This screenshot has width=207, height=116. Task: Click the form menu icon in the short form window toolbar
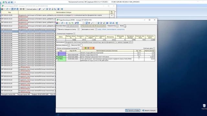click(x=2, y=9)
